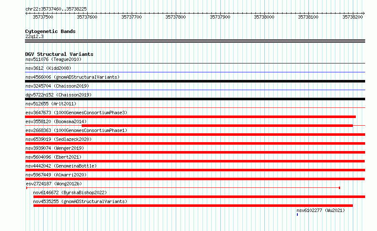377x231 pixels.
Task: Open variant nsv3245704 (Chaisson2019)
Action: (57, 86)
